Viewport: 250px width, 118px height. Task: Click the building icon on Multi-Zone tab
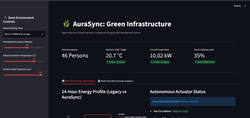tap(99, 81)
